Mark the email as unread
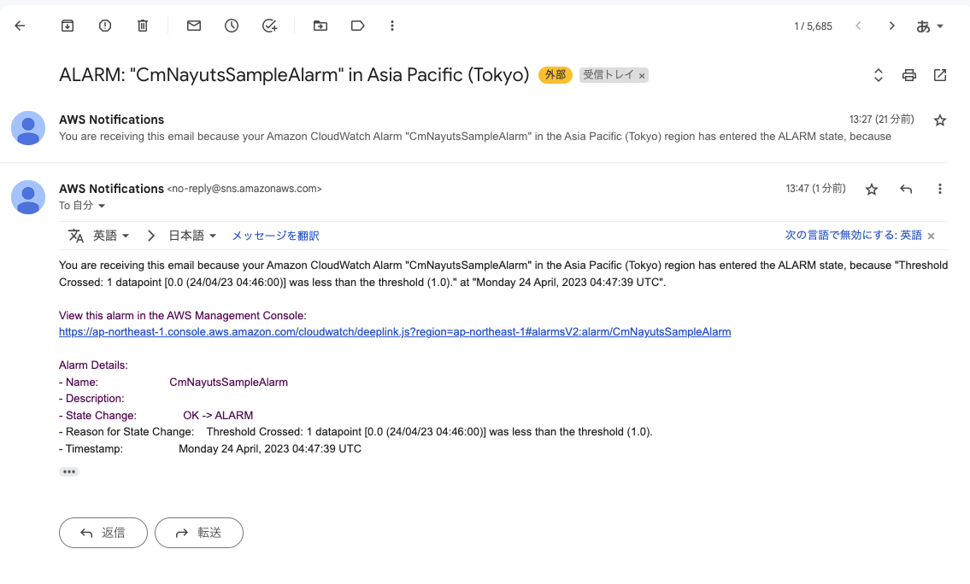Screen dimensions: 970x584 click(x=193, y=26)
